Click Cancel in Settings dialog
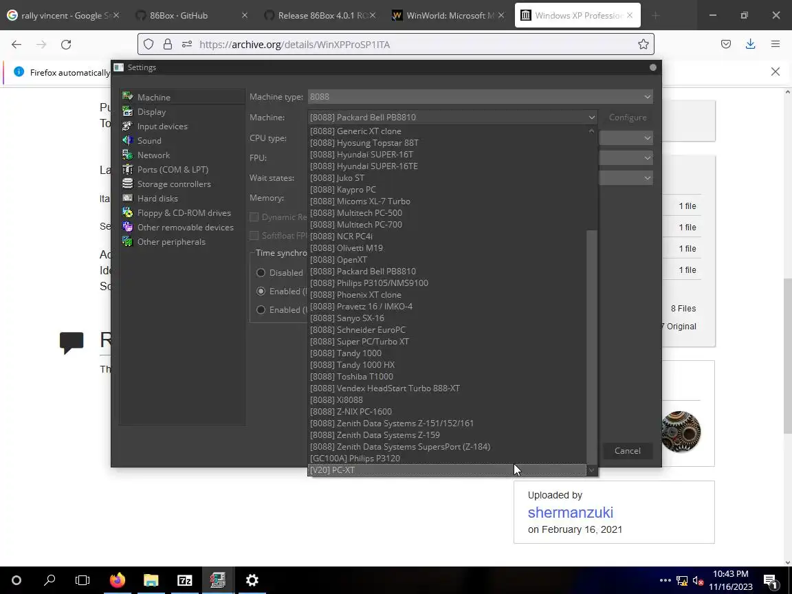This screenshot has width=792, height=594. click(627, 451)
